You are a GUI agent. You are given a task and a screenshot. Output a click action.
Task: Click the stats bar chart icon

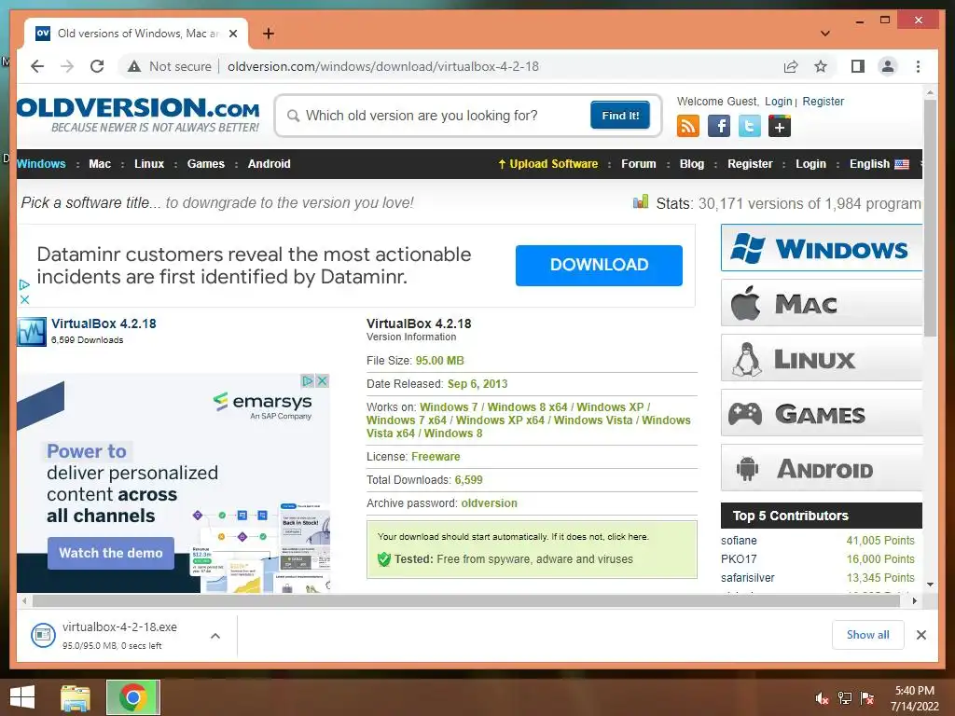[x=641, y=201]
